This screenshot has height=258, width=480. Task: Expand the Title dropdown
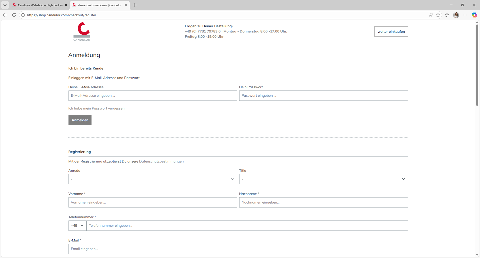pos(323,179)
